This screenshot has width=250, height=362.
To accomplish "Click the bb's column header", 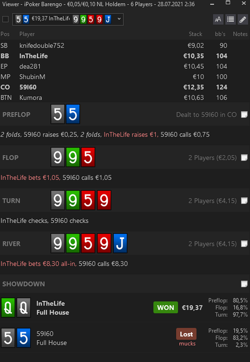I will 220,34.
